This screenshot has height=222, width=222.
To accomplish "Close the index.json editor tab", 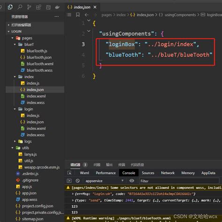I will coord(95,7).
